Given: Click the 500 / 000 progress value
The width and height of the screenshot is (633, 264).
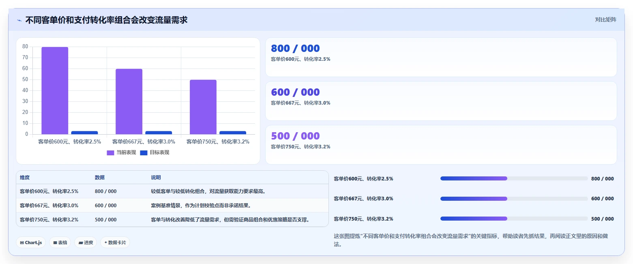Looking at the screenshot, I should point(603,219).
